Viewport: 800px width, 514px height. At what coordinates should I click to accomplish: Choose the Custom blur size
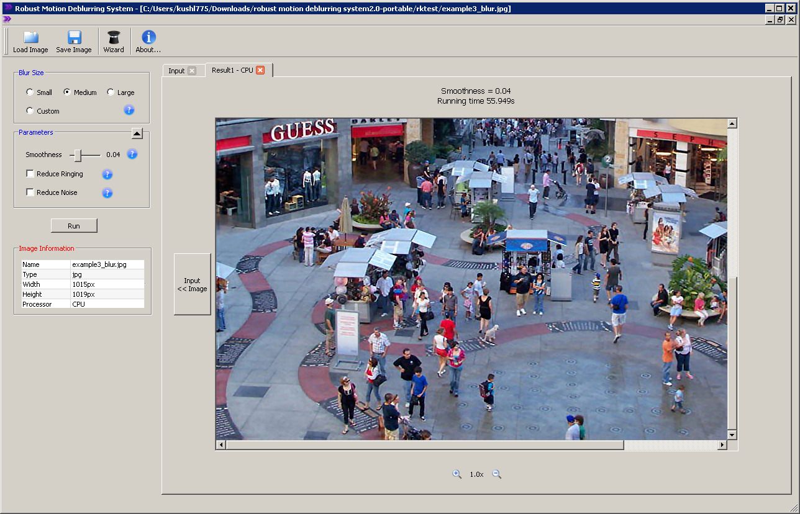pyautogui.click(x=30, y=111)
